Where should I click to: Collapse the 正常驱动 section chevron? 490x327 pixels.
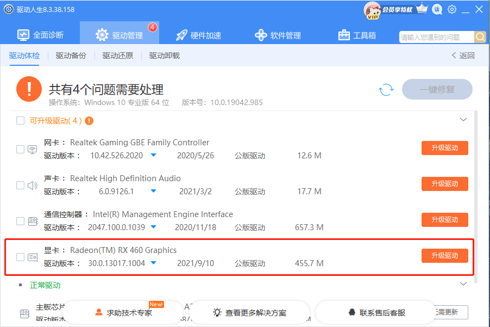pos(463,284)
